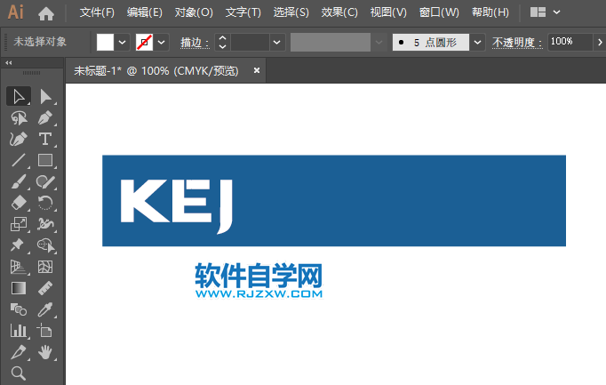606x385 pixels.
Task: Expand the stroke color dropdown arrow
Action: tap(162, 42)
